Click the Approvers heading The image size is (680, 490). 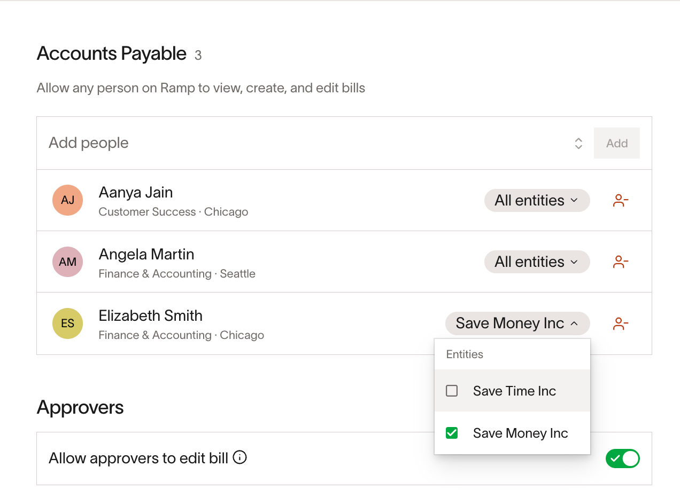pos(80,407)
